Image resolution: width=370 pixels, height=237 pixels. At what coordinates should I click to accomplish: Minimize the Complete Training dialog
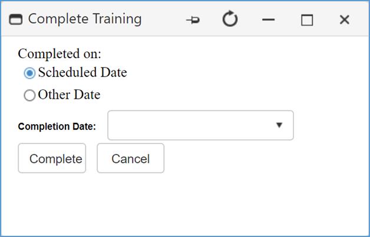coord(269,19)
